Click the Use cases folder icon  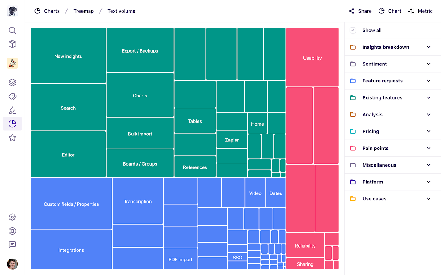point(353,198)
